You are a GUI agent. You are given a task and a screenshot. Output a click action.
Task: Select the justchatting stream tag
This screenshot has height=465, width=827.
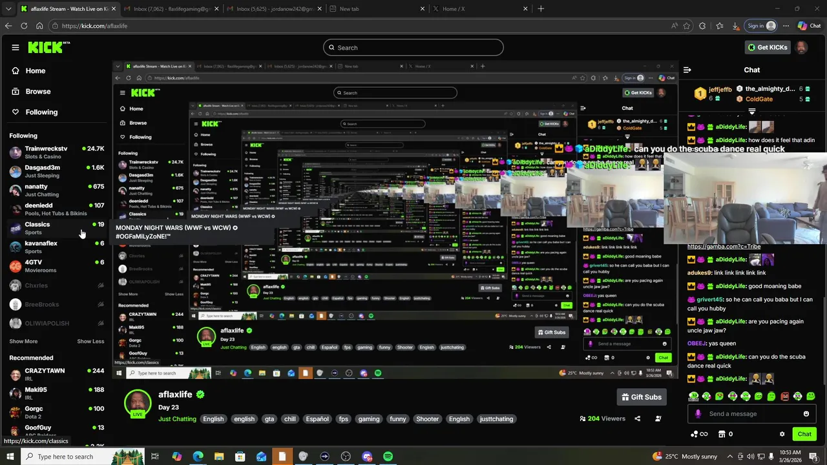(496, 419)
